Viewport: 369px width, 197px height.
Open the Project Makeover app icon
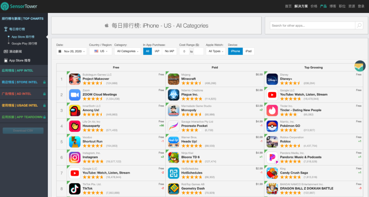point(75,79)
